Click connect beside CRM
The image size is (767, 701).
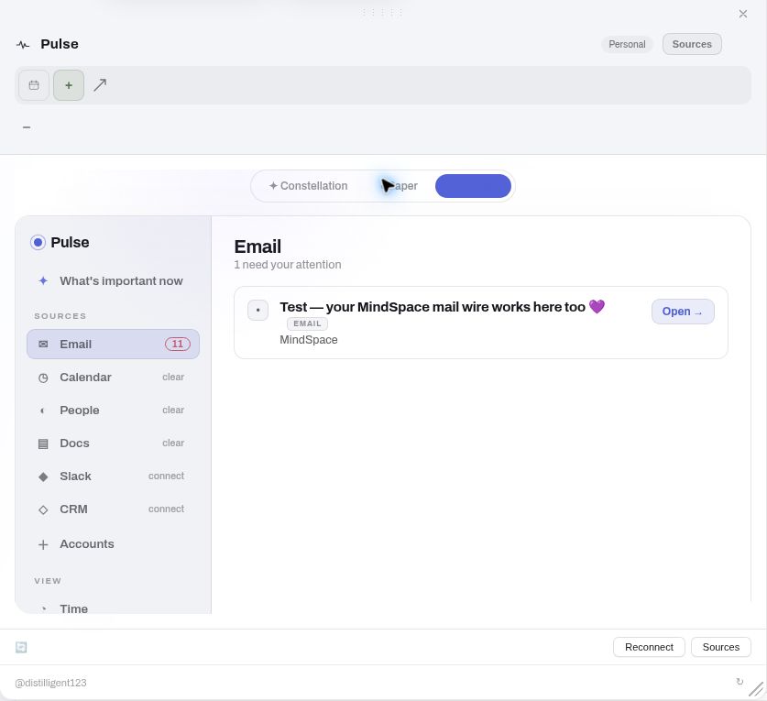[166, 509]
